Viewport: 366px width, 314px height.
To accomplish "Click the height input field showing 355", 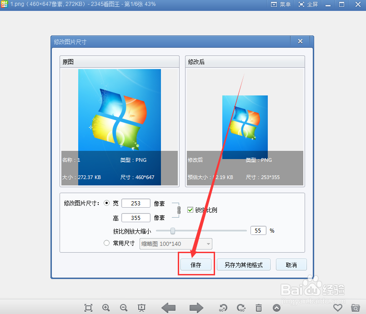I will pyautogui.click(x=136, y=218).
